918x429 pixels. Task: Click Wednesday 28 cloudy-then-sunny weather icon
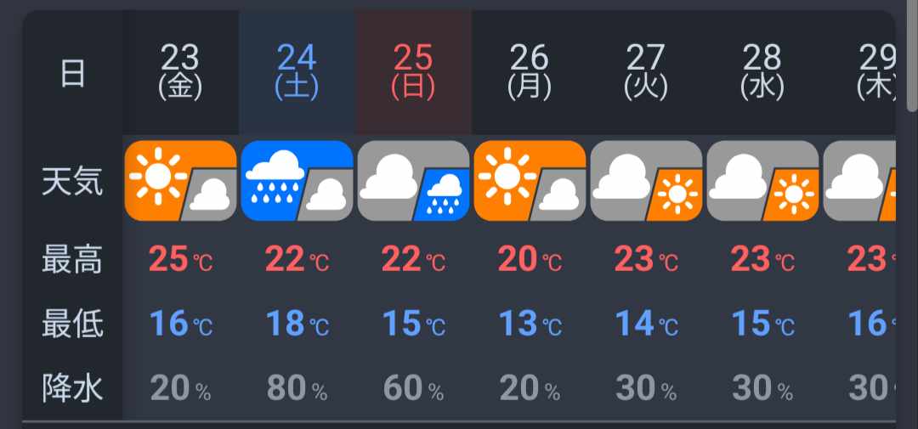[762, 180]
